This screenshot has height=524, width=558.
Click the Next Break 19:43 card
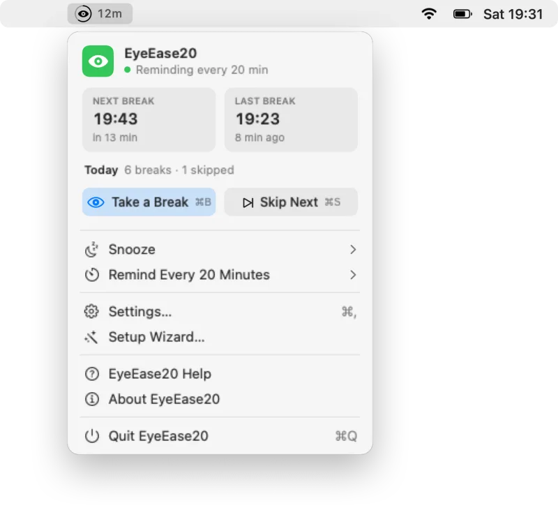(x=149, y=119)
